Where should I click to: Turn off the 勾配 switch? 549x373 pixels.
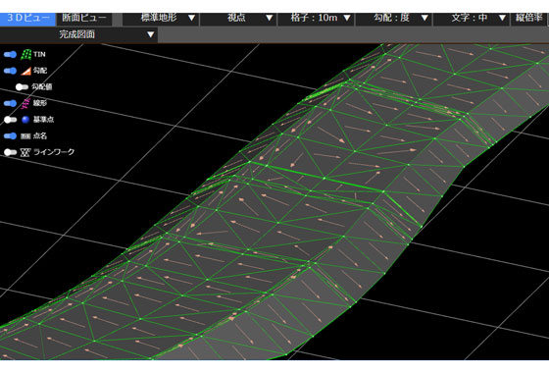(x=10, y=71)
